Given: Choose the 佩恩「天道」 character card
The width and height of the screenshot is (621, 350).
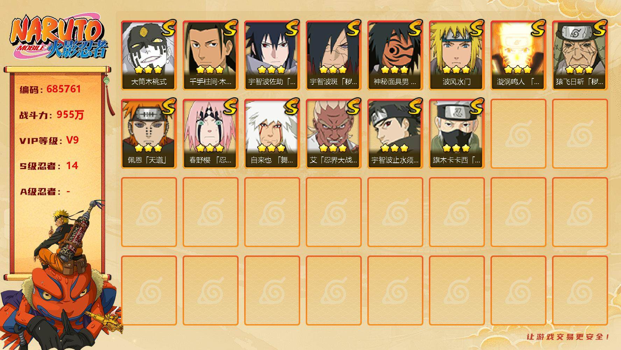Looking at the screenshot, I should click(x=149, y=134).
